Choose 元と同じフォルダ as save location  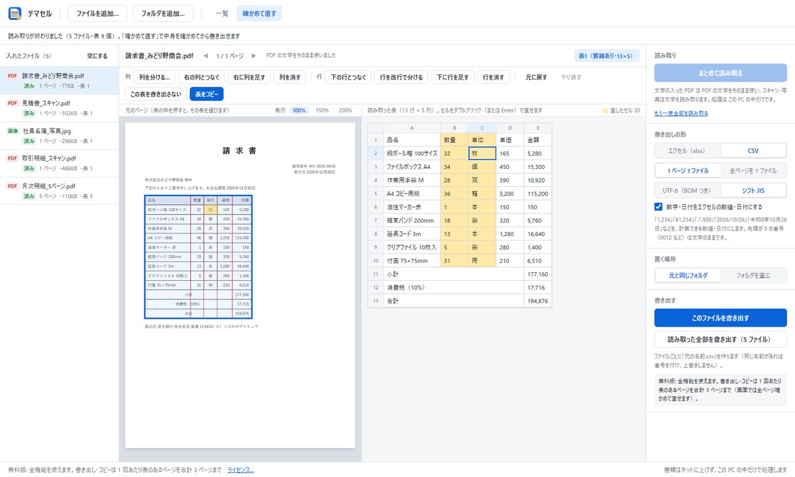(687, 275)
